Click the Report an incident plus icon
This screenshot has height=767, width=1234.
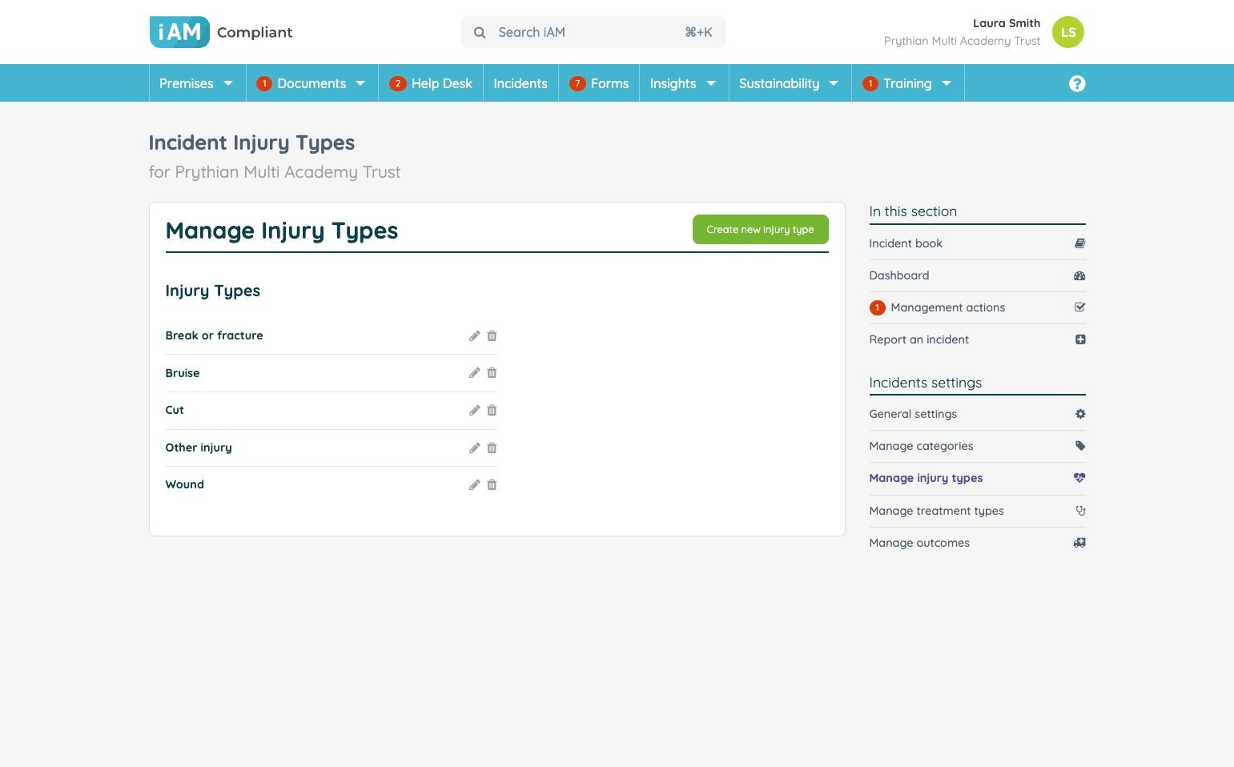click(x=1080, y=339)
